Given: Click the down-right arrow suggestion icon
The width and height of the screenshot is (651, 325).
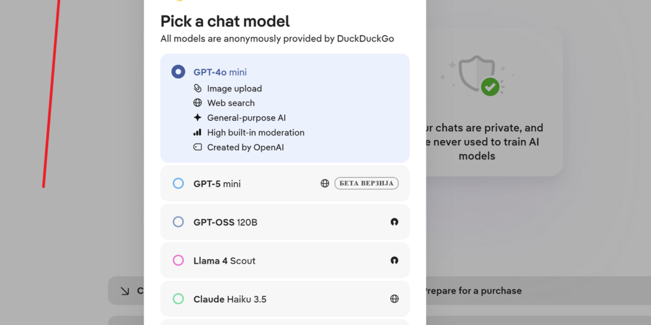Looking at the screenshot, I should coord(125,290).
